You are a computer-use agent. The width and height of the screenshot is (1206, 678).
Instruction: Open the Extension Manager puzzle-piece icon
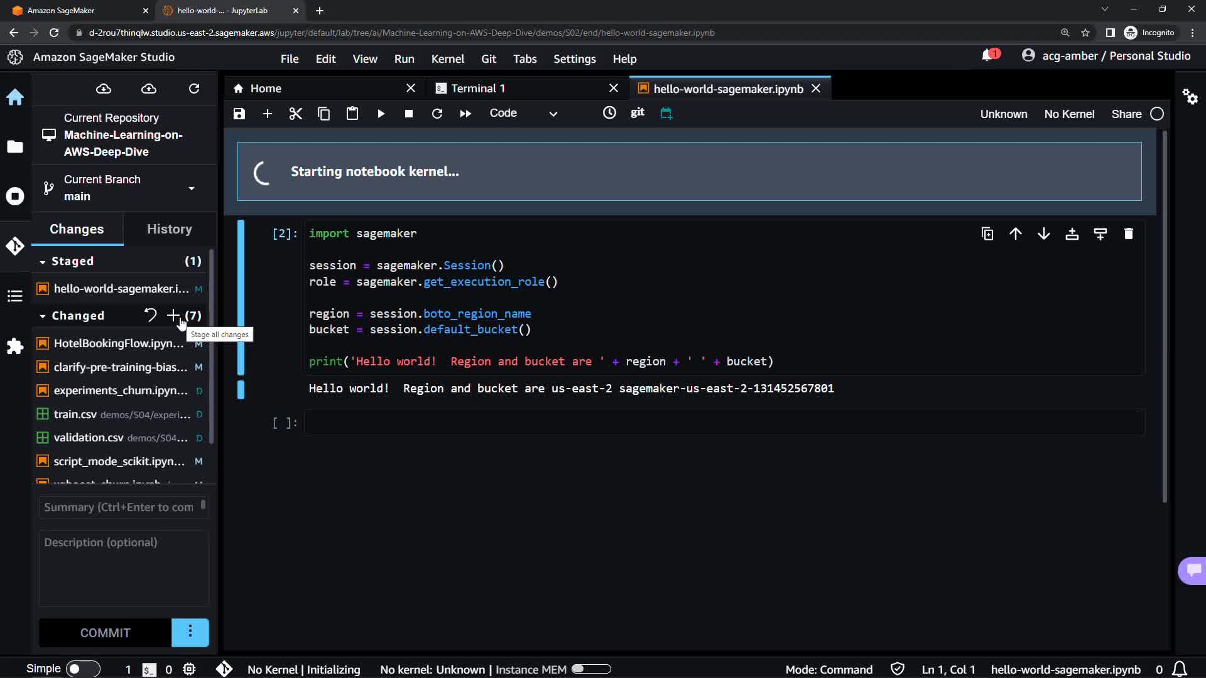click(x=15, y=346)
